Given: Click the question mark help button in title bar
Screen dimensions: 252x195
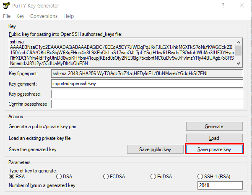Looking at the screenshot, I should [223, 5].
